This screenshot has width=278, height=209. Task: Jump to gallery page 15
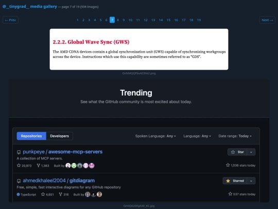(168, 20)
